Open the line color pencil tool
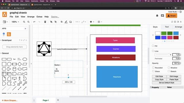184x103 pixels. pos(66,22)
